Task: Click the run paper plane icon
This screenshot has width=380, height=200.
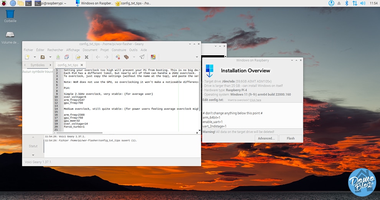Action: coord(142,57)
